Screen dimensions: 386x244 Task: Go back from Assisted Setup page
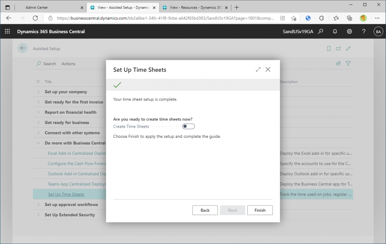23,48
